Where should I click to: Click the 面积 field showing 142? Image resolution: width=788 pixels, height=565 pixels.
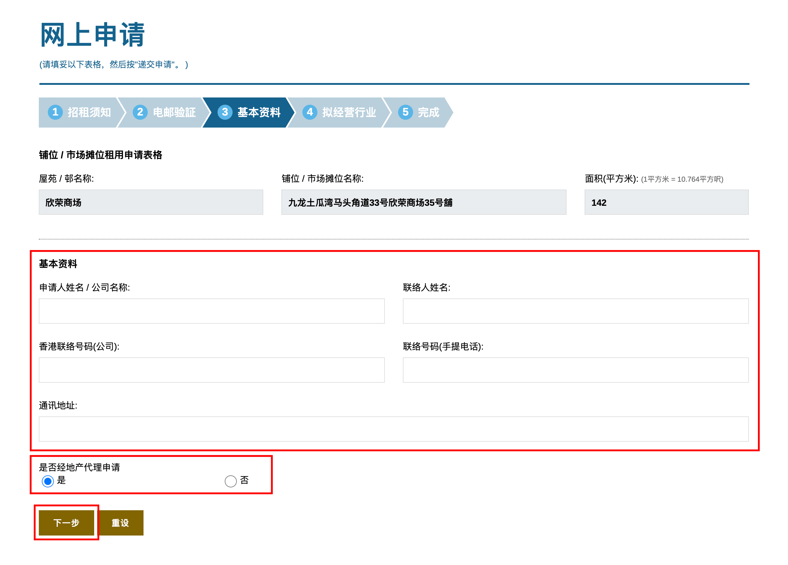[x=666, y=202]
